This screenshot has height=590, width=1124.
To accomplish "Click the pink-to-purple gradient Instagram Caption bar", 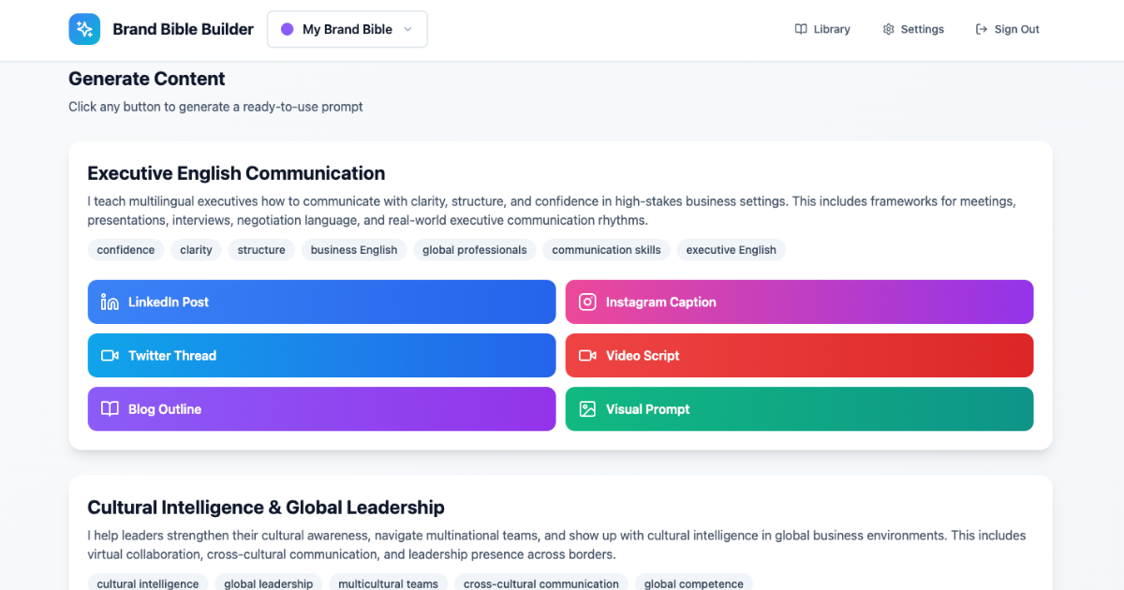I will pyautogui.click(x=799, y=302).
